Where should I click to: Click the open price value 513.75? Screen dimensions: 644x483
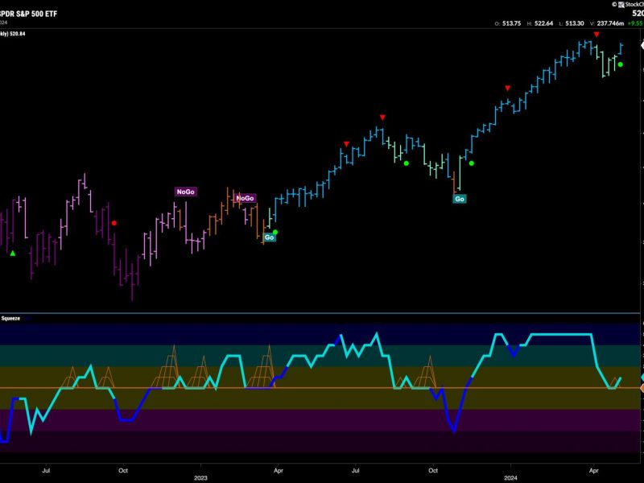click(511, 23)
